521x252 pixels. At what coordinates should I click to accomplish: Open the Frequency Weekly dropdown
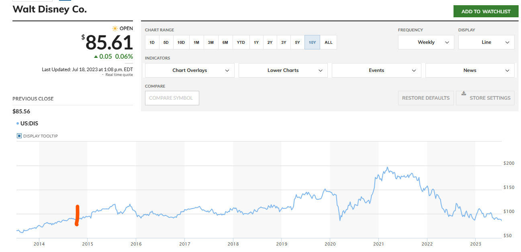pyautogui.click(x=426, y=42)
